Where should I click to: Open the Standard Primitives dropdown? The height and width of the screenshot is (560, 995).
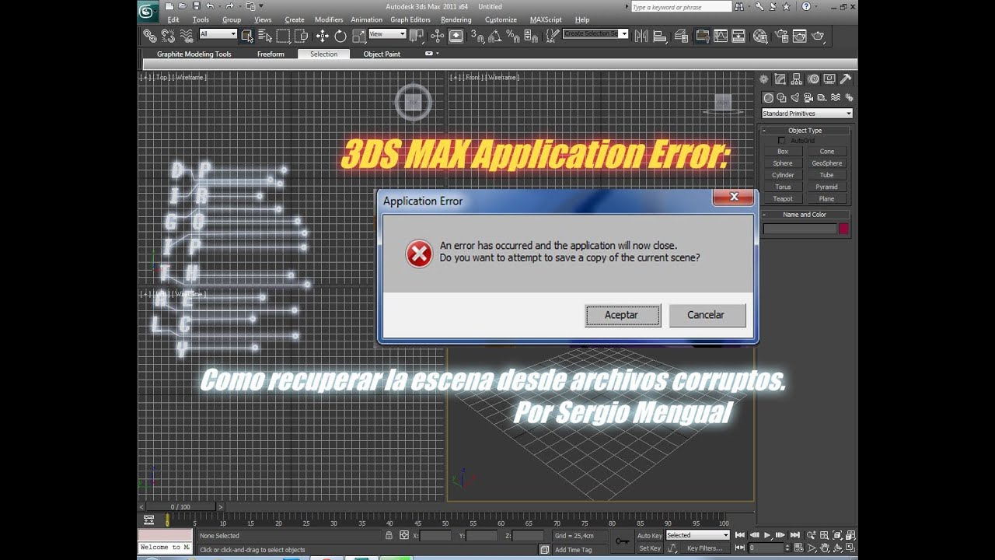[x=807, y=114]
